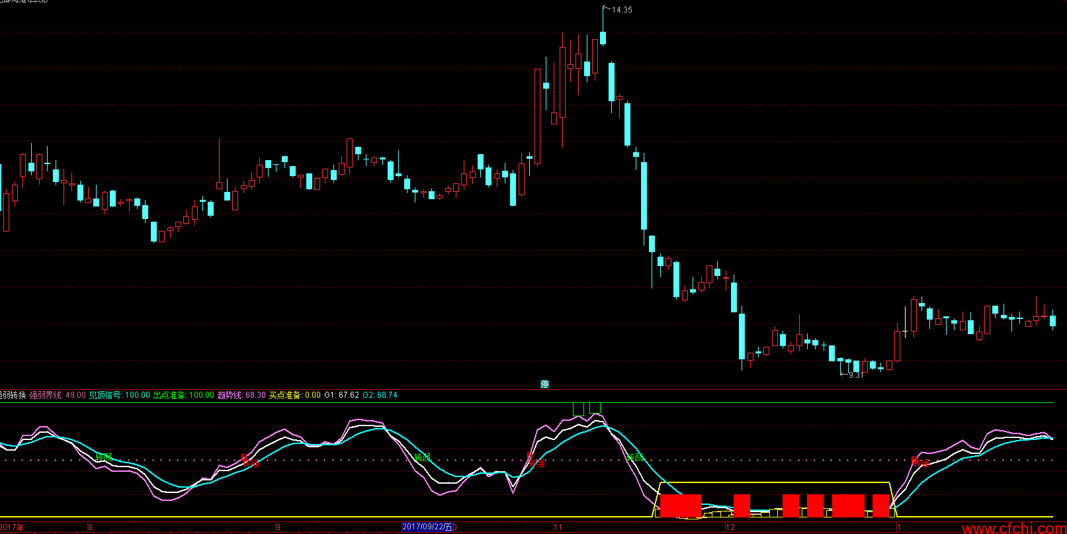Click the month 1 mark on the time axis
The width and height of the screenshot is (1067, 534).
click(x=898, y=527)
